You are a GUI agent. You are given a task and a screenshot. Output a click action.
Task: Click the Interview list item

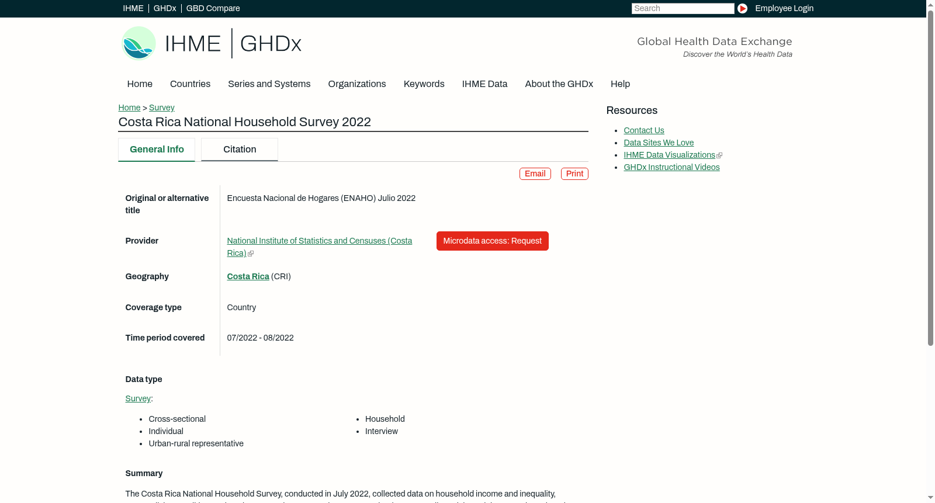pos(382,432)
